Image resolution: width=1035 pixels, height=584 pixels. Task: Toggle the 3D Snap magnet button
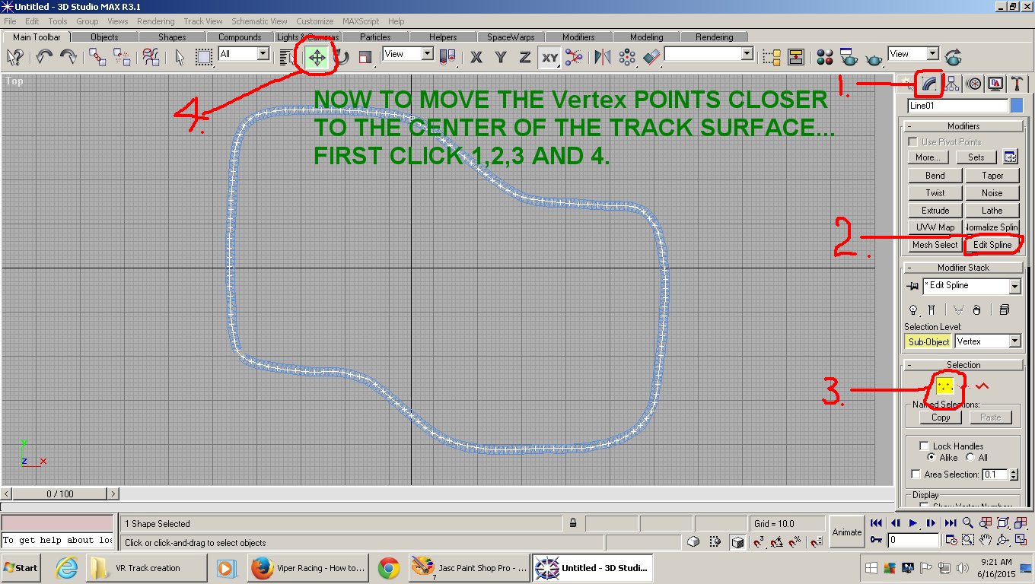click(759, 542)
